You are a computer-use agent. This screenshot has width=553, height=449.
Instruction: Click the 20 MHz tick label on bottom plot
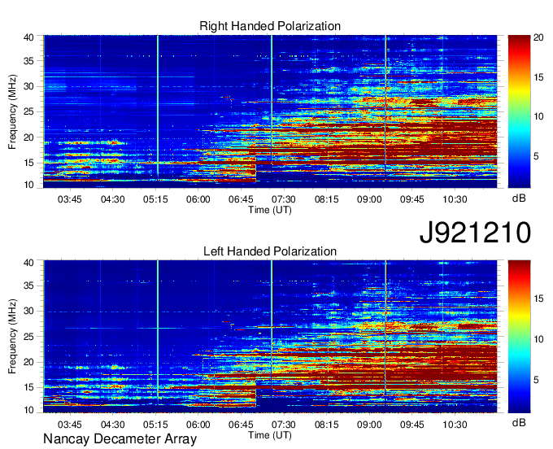click(28, 362)
